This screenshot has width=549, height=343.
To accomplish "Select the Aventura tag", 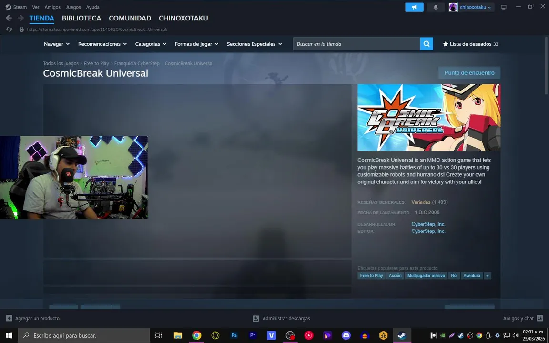I will pos(472,275).
